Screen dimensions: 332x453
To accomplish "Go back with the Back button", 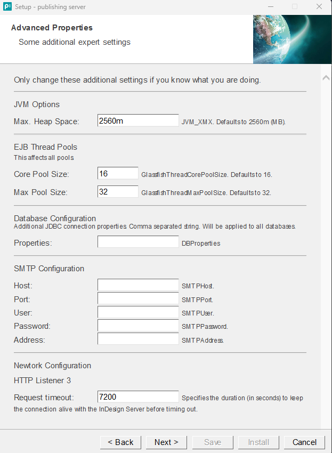I will point(120,442).
